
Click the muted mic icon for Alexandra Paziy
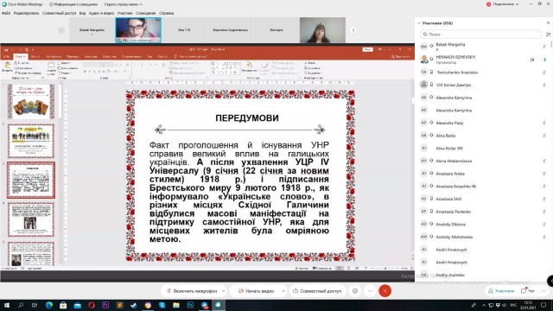(x=544, y=123)
